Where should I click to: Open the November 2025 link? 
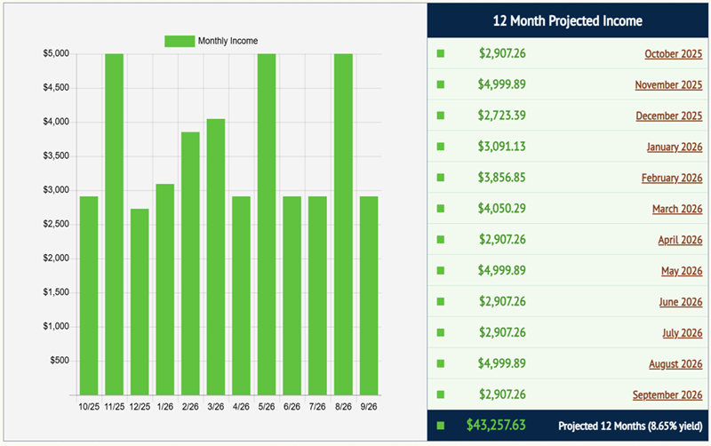[x=668, y=85]
